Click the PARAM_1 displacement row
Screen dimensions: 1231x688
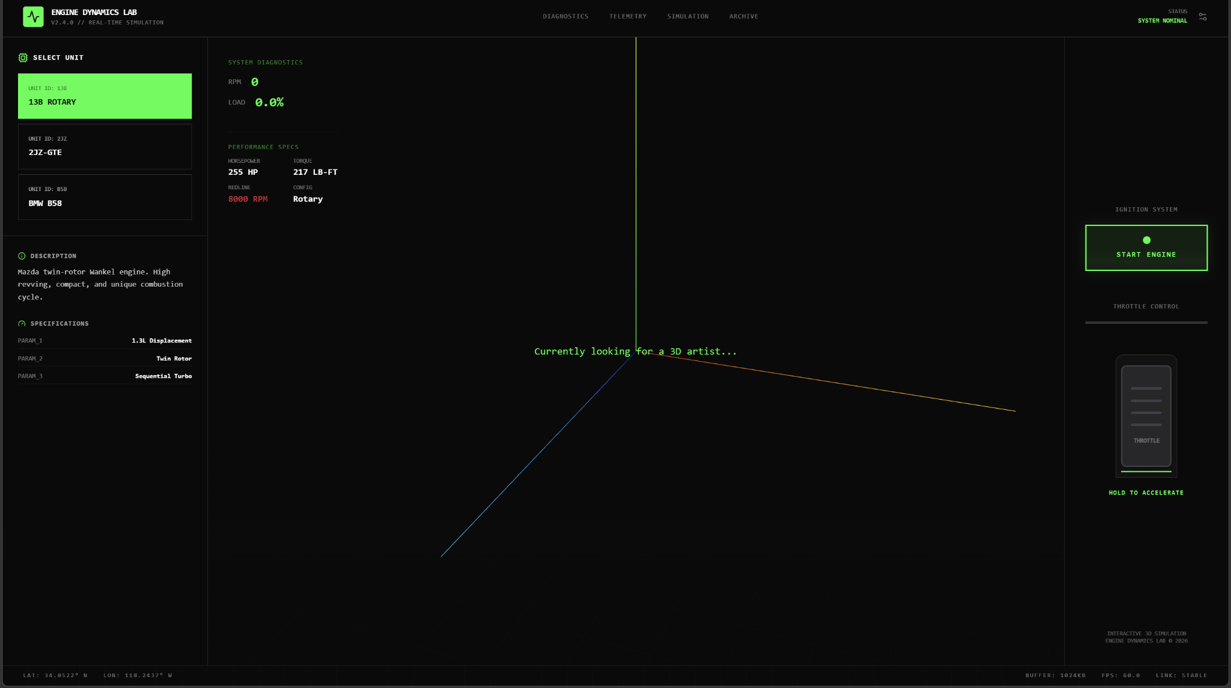point(105,341)
